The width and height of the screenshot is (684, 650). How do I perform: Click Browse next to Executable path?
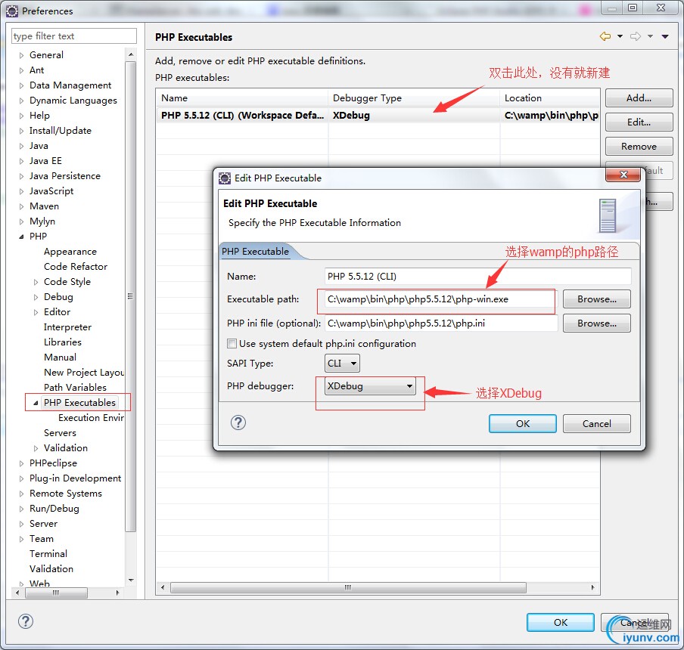[x=597, y=299]
